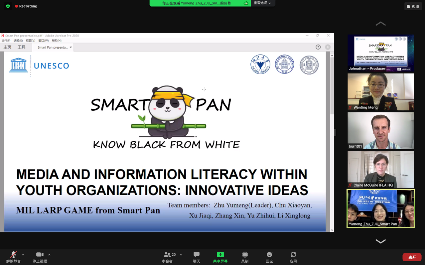Image resolution: width=425 pixels, height=265 pixels.
Task: Switch the layout with the 视图 view button
Action: pos(413,6)
